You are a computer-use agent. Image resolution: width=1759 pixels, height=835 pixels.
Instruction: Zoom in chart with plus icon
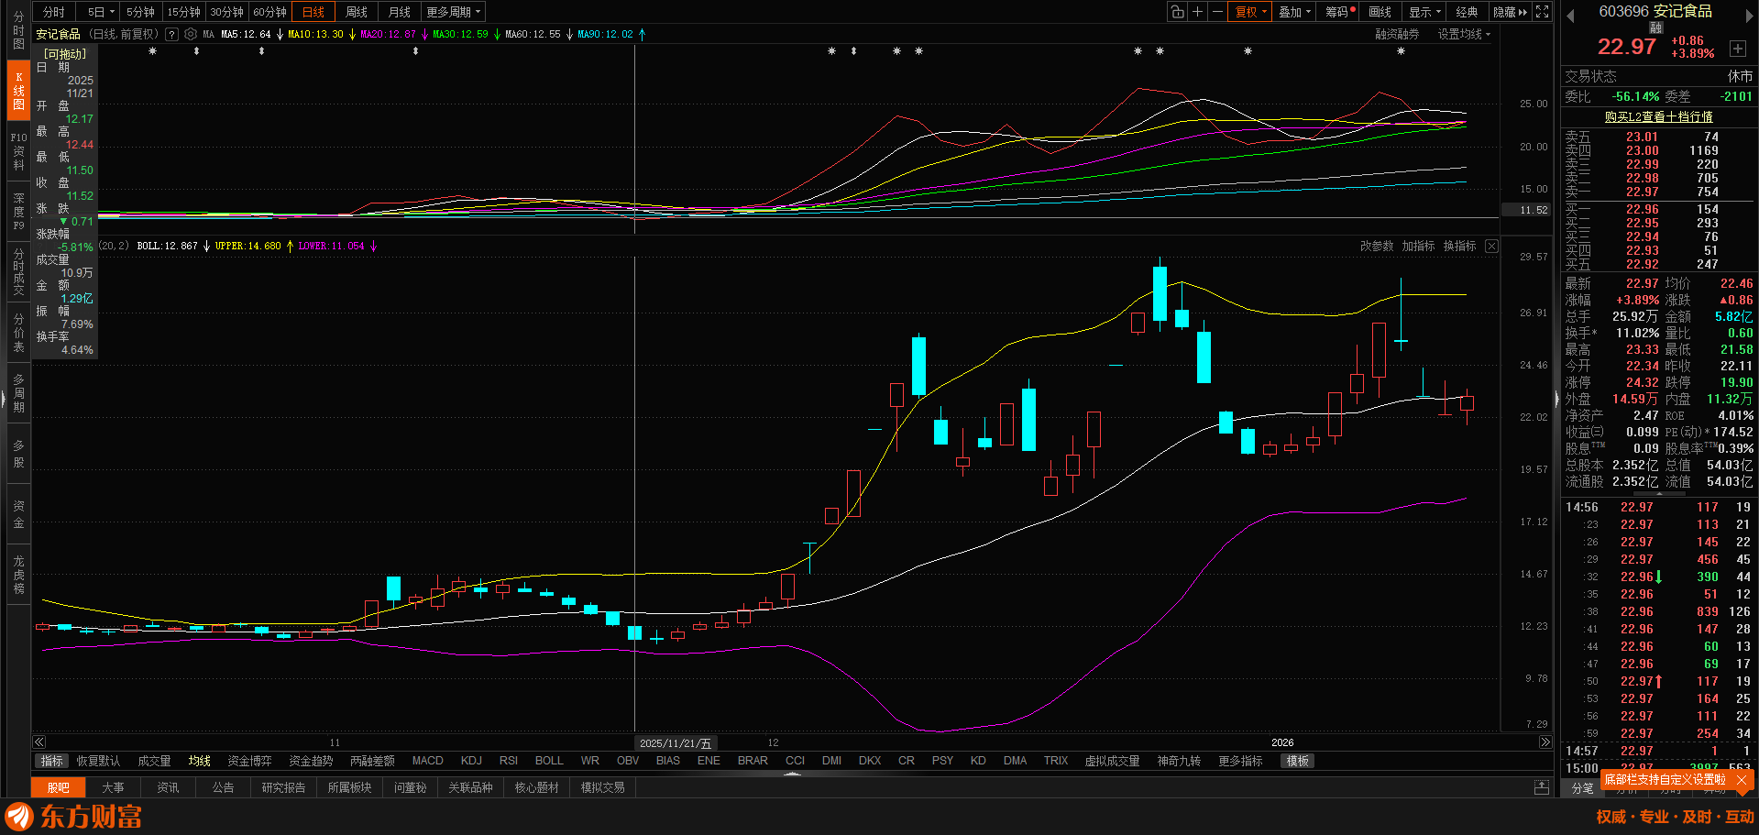[x=1197, y=12]
